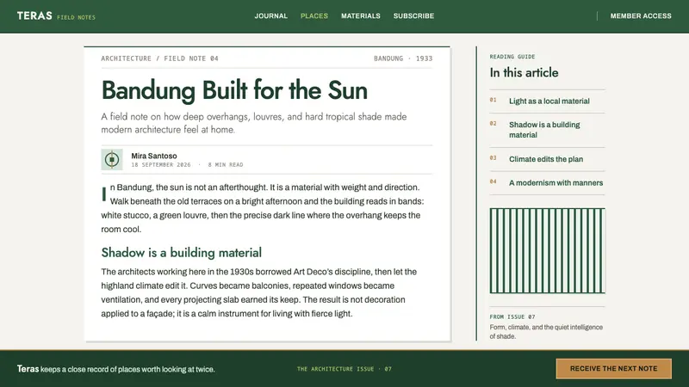
Task: Click the striped louvre illustration thumbnail
Action: point(548,250)
